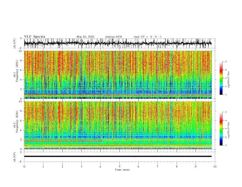242x187 pixels.
Task: Click the ch.1 spectrogram panel
Action: [118, 75]
